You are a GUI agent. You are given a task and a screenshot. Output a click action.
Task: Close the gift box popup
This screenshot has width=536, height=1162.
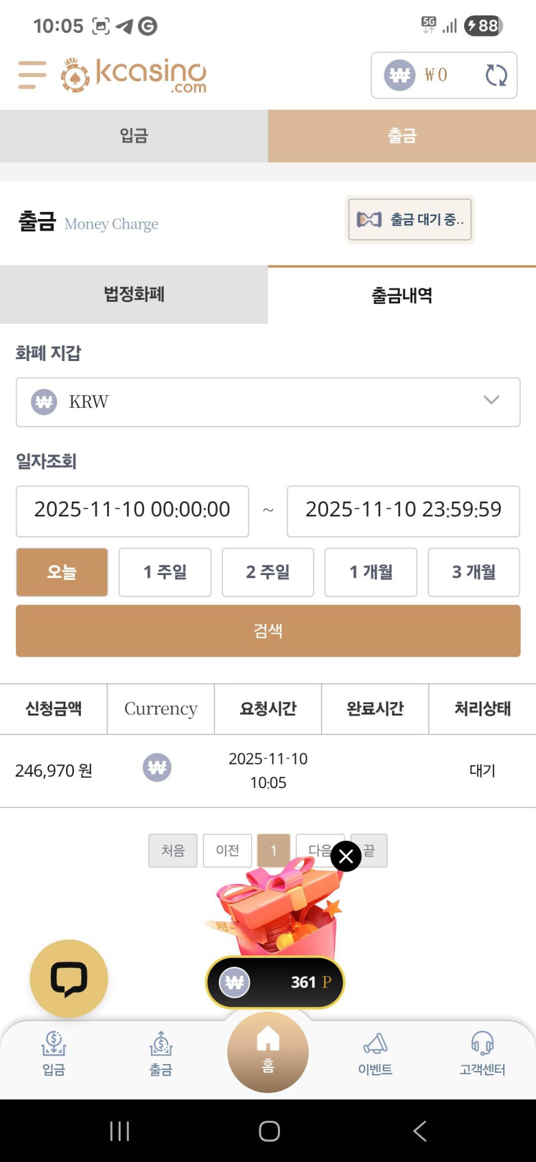click(x=346, y=856)
